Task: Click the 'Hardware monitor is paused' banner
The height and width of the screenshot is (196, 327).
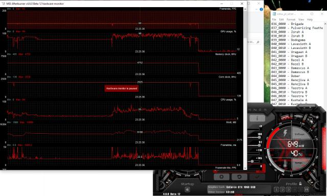Action: [x=122, y=88]
